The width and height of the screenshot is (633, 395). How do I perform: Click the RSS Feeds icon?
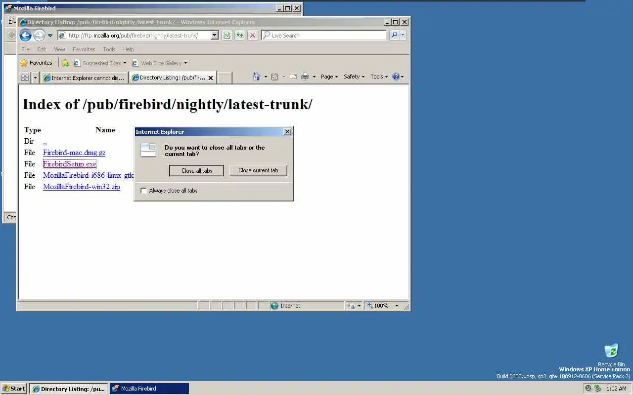(274, 77)
